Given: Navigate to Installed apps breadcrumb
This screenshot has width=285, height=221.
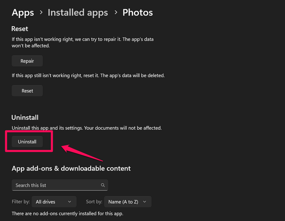Looking at the screenshot, I should (78, 13).
